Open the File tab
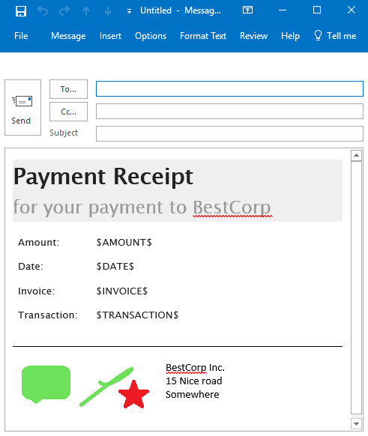Viewport: 368px width, 436px height. (x=21, y=36)
